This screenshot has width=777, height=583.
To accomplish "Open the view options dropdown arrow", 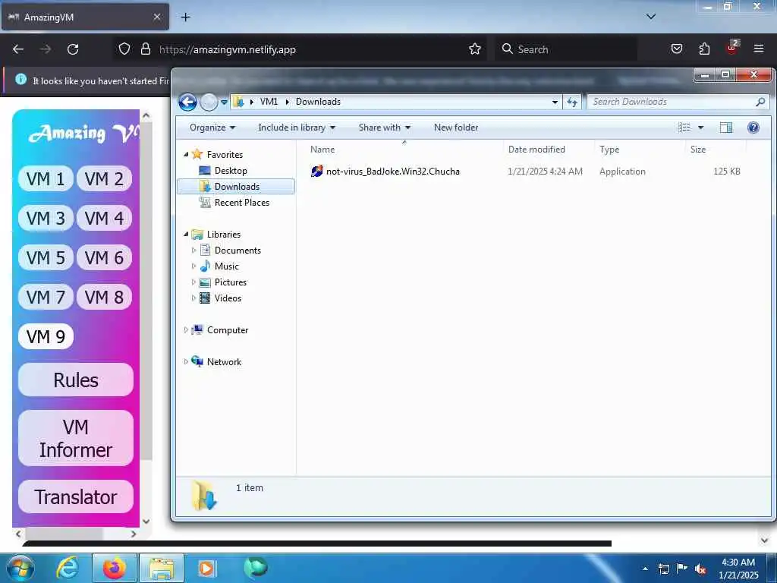I will click(x=700, y=128).
